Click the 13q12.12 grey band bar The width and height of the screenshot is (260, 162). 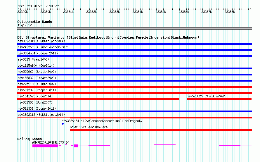point(134,28)
